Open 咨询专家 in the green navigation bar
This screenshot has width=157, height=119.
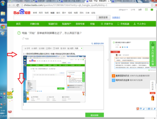80,24
